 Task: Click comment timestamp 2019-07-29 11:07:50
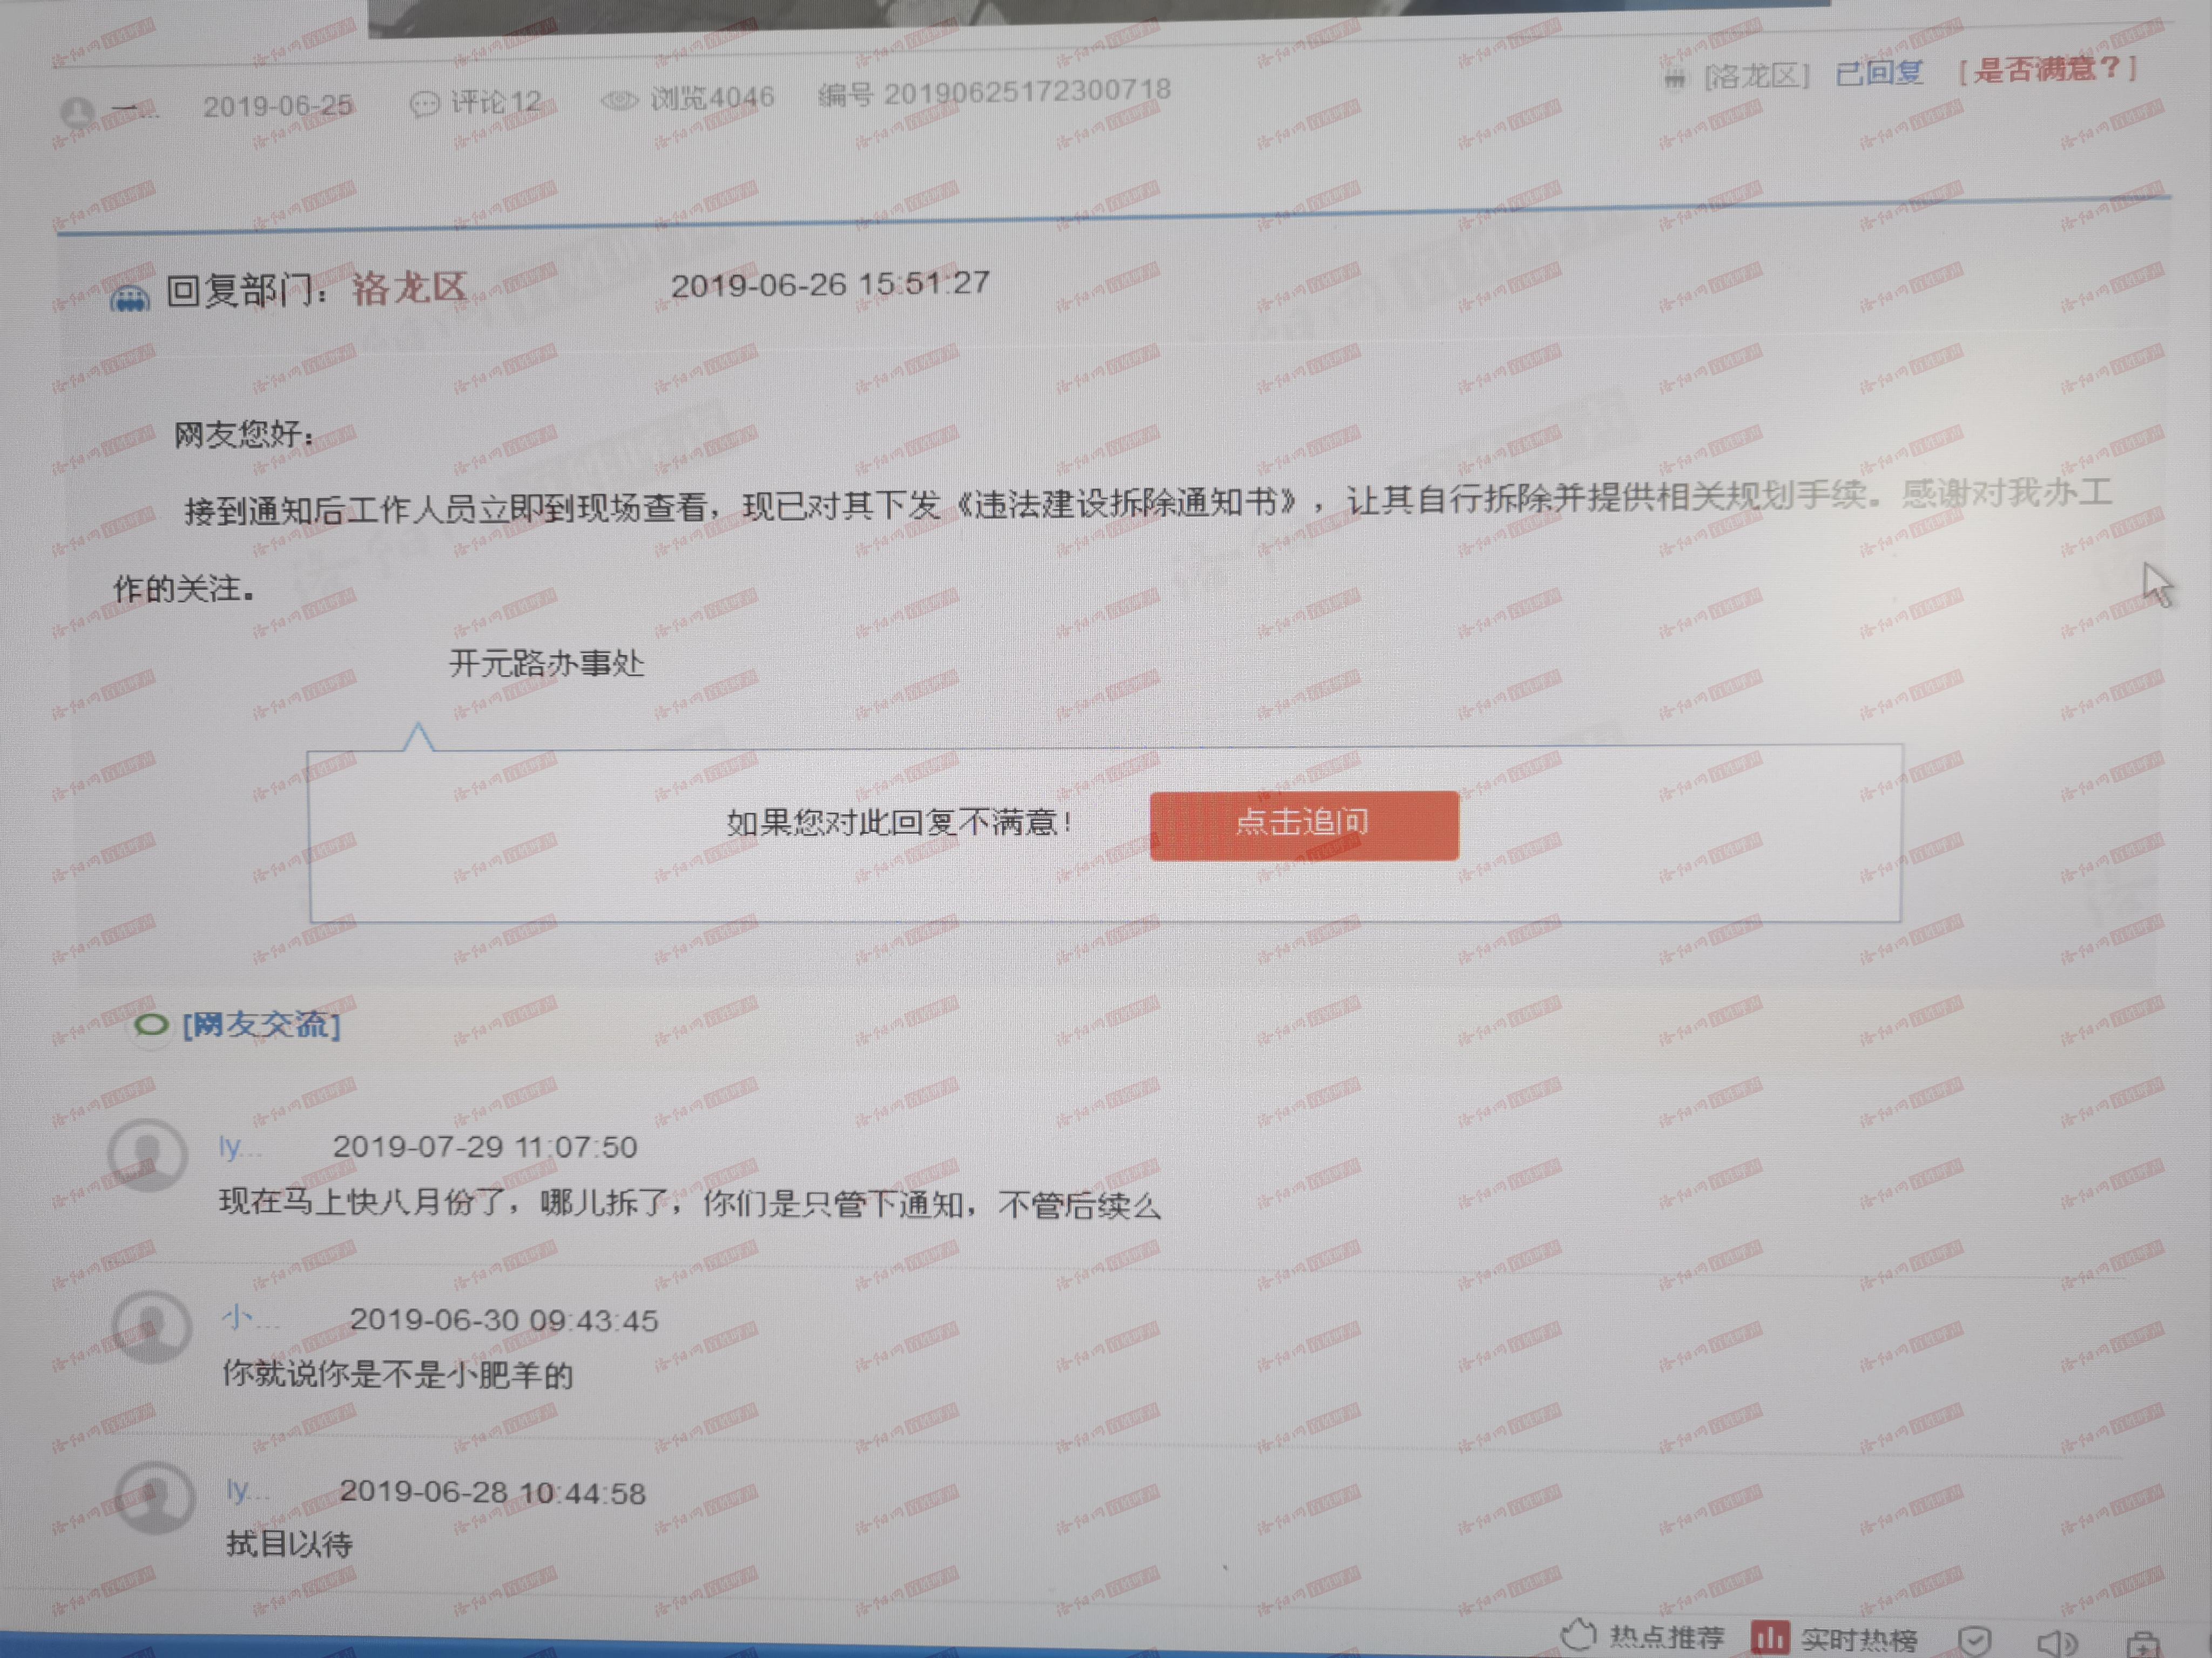click(485, 1146)
